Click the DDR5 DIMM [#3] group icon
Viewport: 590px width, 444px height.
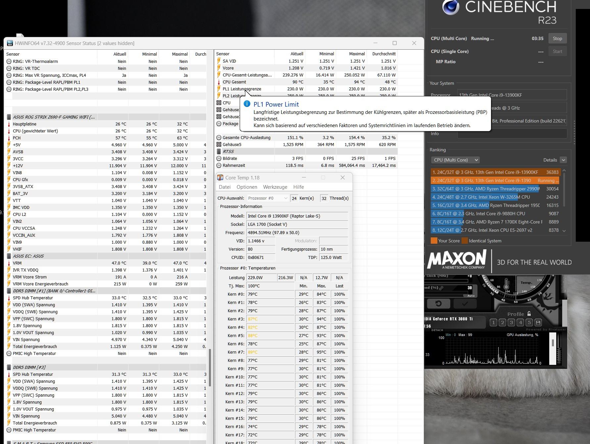pos(9,367)
